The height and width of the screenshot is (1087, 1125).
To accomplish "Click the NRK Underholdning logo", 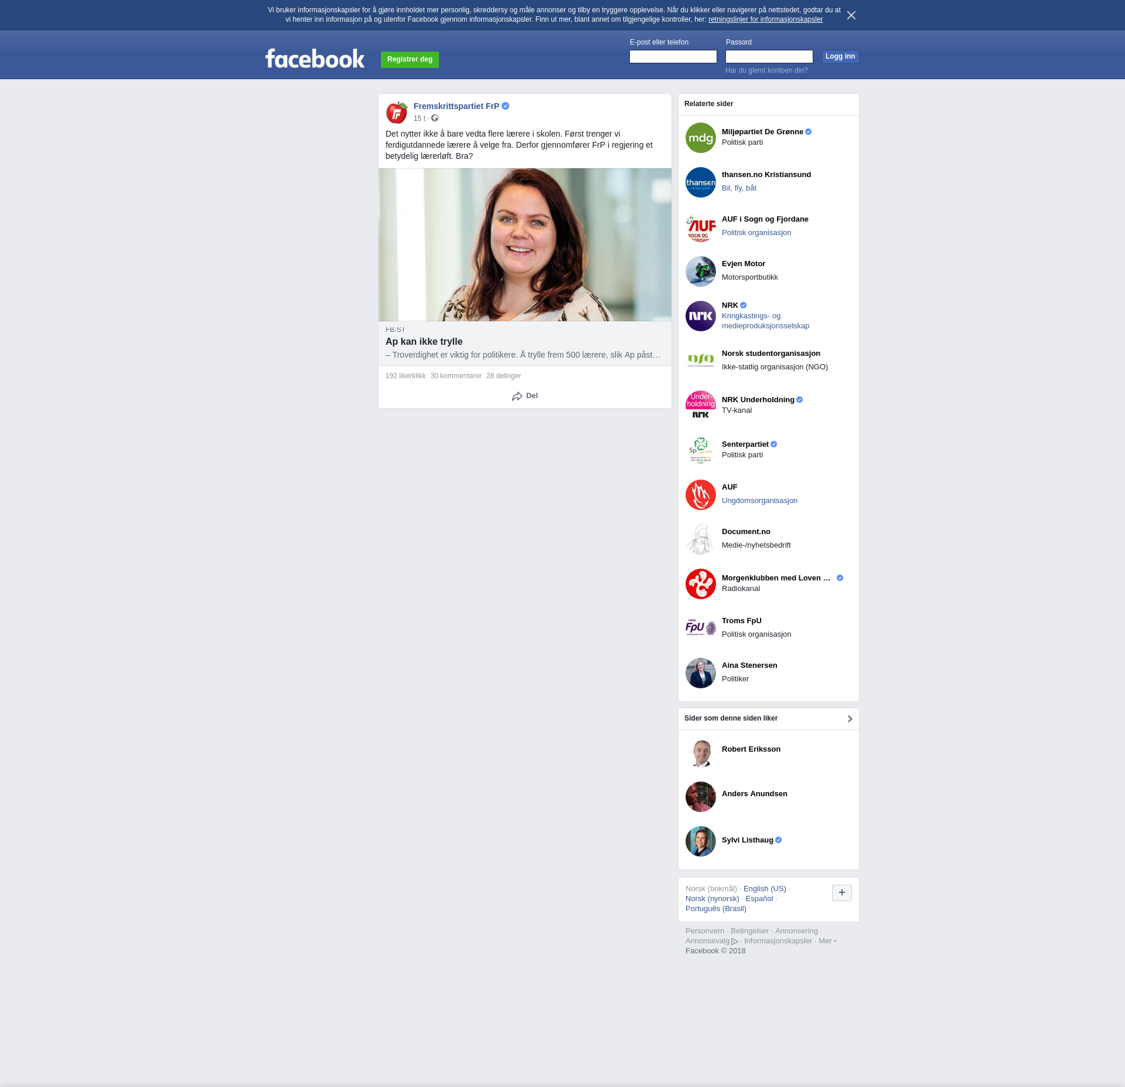I will tap(701, 405).
